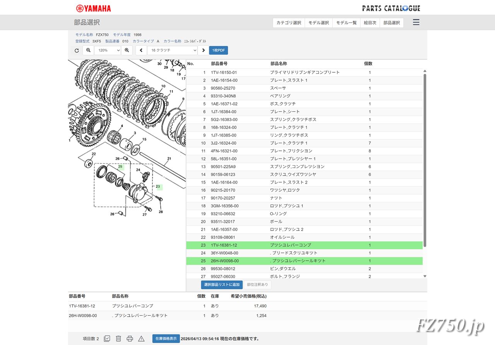Open the 16 クラツチ diagram dropdown

tap(172, 50)
